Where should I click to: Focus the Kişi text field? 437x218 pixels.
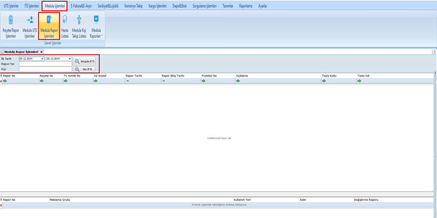tap(45, 69)
